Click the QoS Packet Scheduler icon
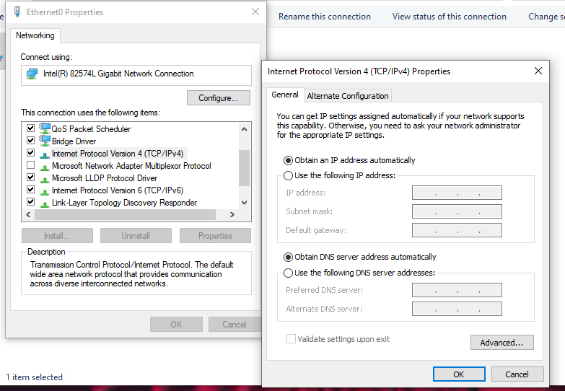The height and width of the screenshot is (391, 565). 45,128
